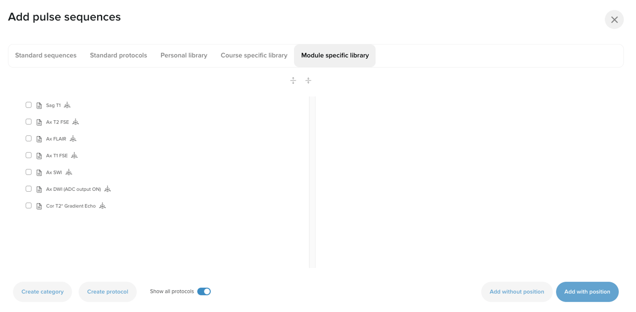Tick the Ax SWI checkbox
This screenshot has height=312, width=636.
pos(28,172)
